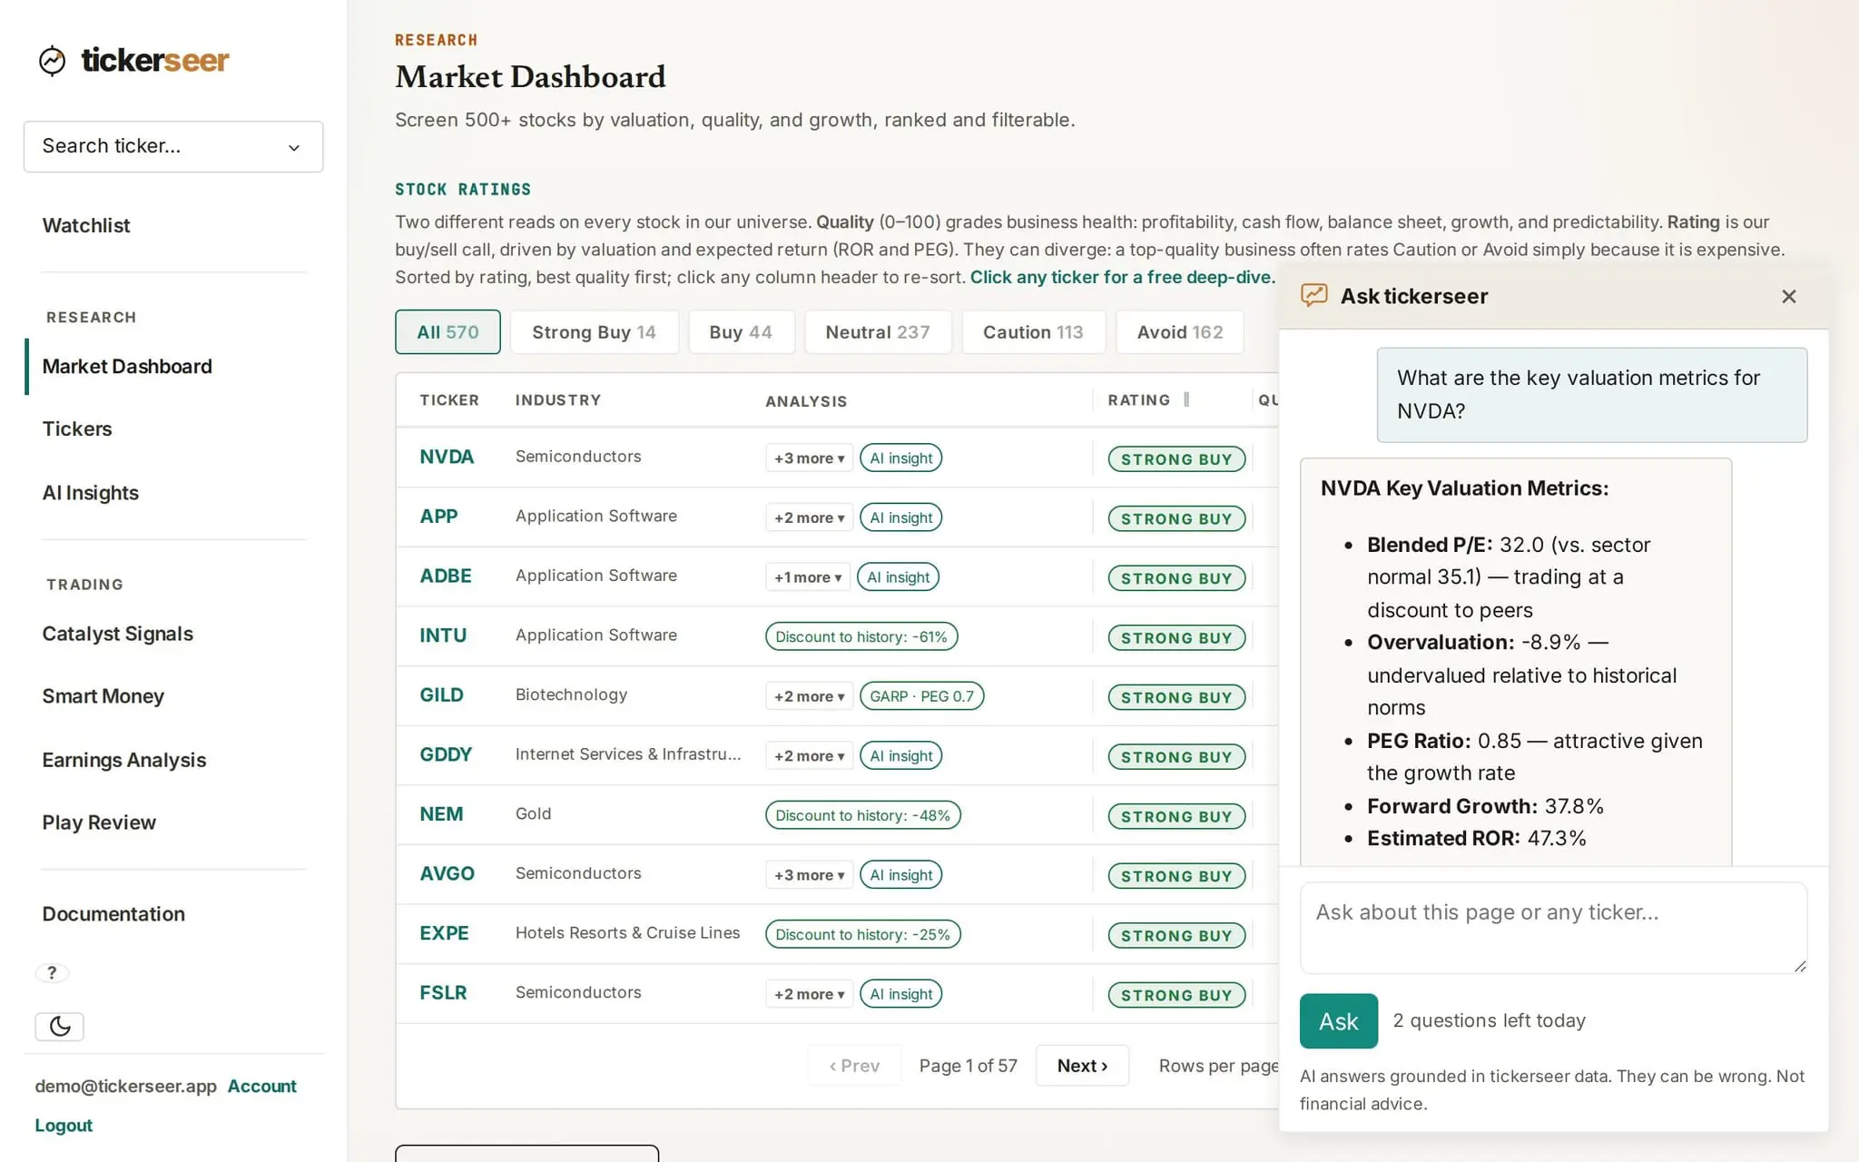Select the All 570 filter tab
This screenshot has height=1162, width=1859.
(x=448, y=332)
